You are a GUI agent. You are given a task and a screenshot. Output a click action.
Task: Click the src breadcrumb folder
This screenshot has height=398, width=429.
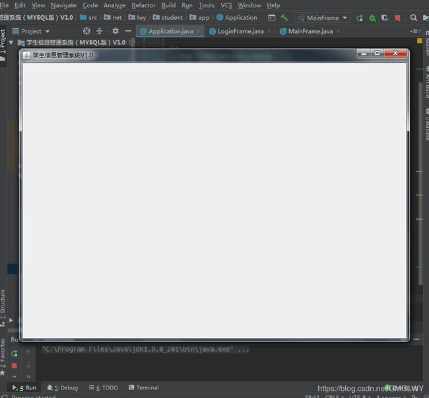[x=88, y=18]
